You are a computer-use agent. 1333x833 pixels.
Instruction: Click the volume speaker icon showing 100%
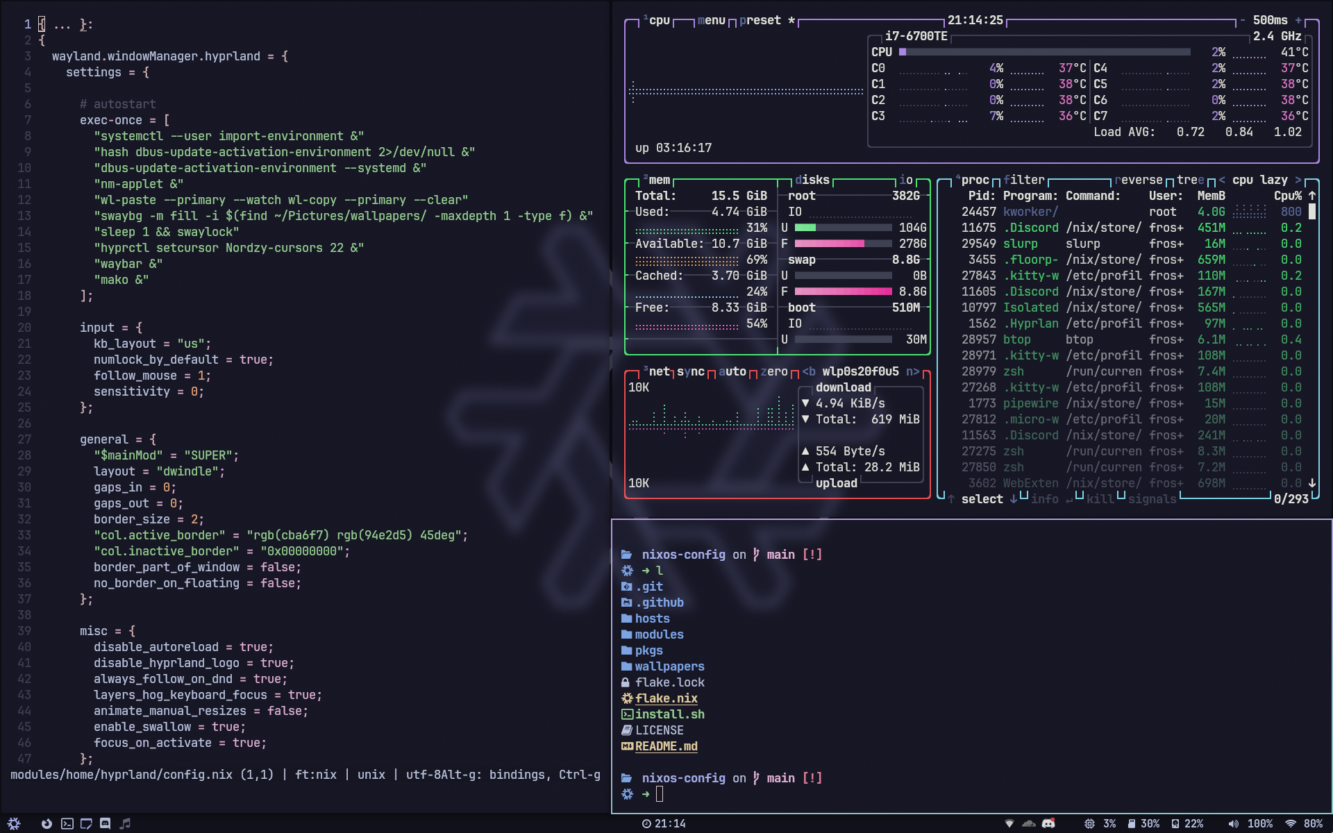(x=1233, y=823)
